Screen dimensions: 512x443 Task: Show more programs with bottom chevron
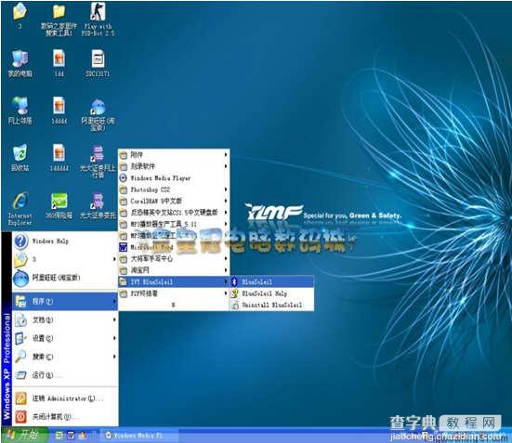pos(174,305)
